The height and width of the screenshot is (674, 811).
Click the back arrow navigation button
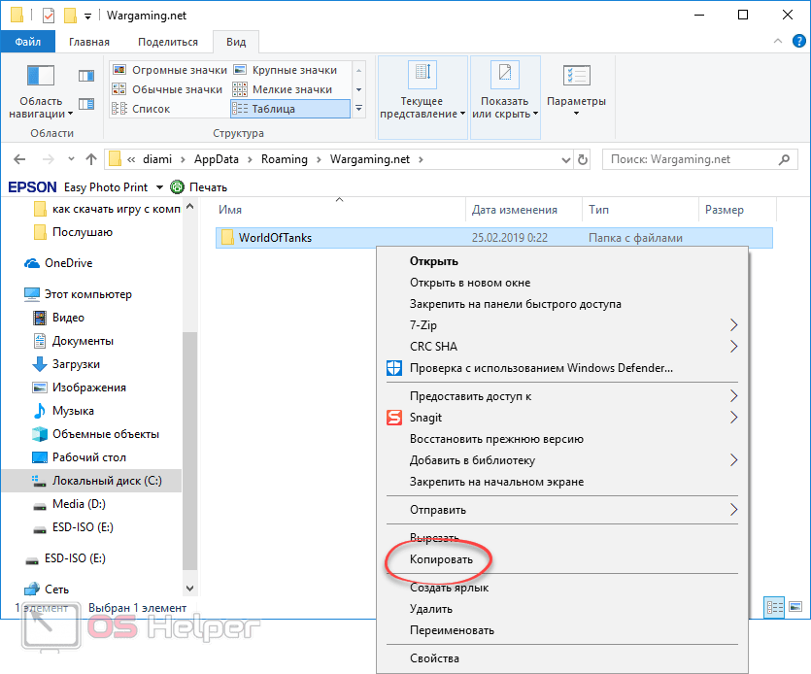pos(20,159)
